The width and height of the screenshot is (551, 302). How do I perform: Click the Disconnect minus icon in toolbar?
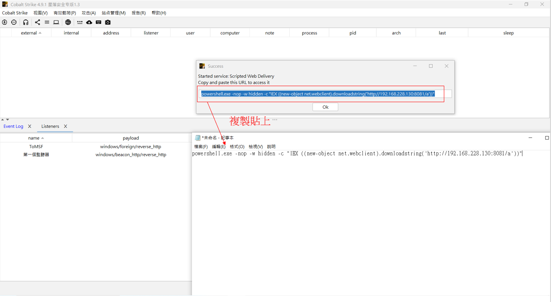(14, 22)
